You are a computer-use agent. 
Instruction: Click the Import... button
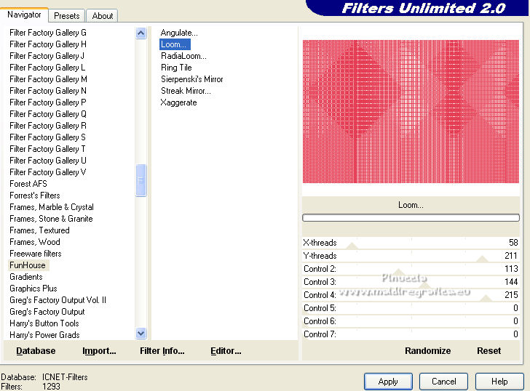tap(99, 351)
